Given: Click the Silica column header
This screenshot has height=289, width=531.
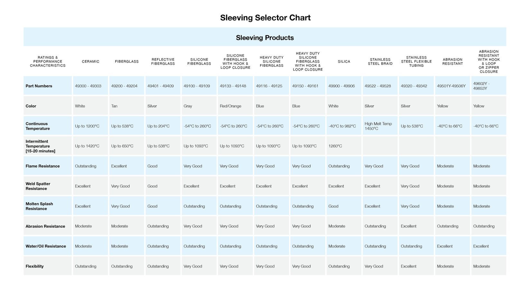Looking at the screenshot, I should tap(344, 61).
